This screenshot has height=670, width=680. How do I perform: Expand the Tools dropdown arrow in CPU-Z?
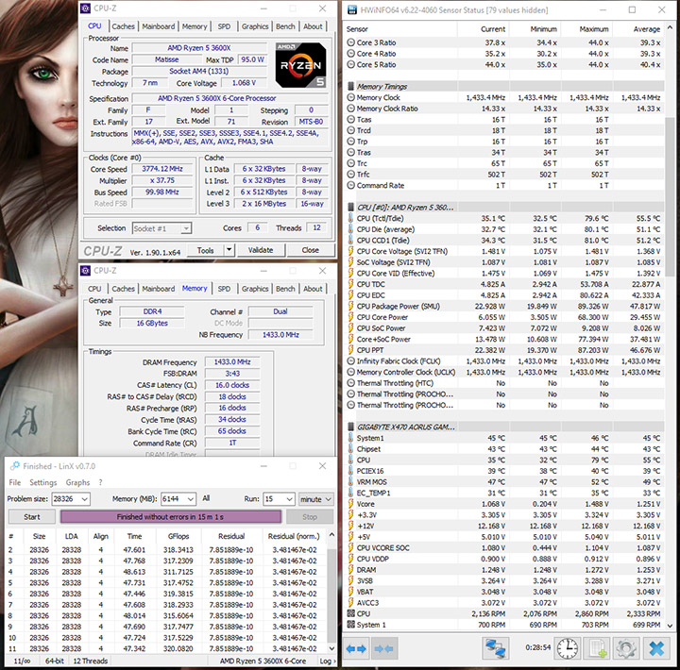pyautogui.click(x=229, y=250)
